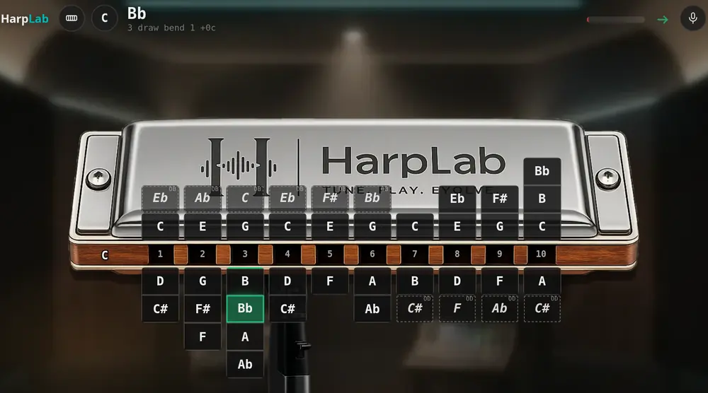Select the A bend note under hole 3
The width and height of the screenshot is (708, 393).
(245, 336)
